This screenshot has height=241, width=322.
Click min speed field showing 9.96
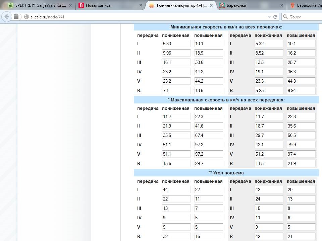click(176, 53)
